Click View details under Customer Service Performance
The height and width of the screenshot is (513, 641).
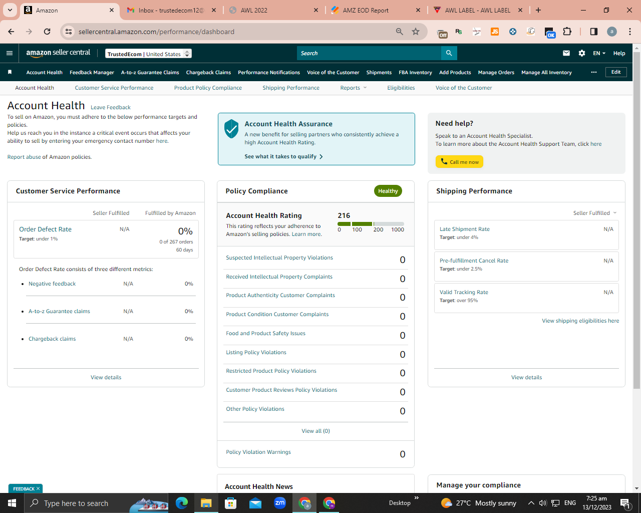(x=106, y=377)
